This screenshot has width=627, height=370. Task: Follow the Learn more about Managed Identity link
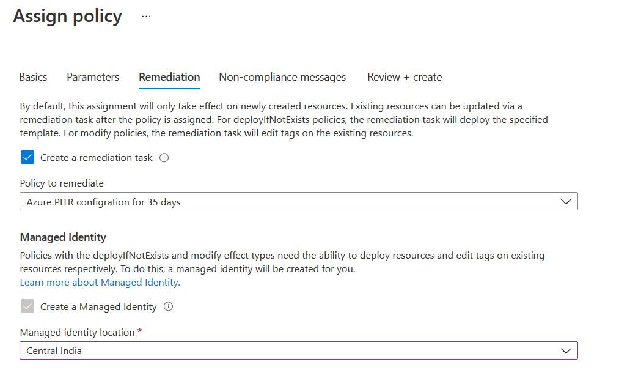click(100, 283)
